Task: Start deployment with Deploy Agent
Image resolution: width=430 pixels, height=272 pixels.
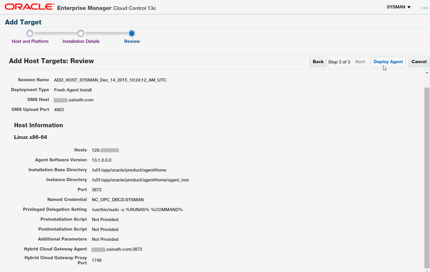Action: pyautogui.click(x=388, y=62)
